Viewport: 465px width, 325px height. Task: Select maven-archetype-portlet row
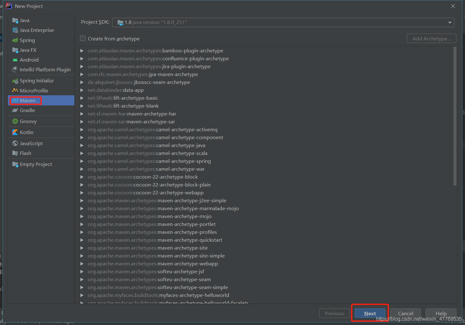tap(266, 224)
